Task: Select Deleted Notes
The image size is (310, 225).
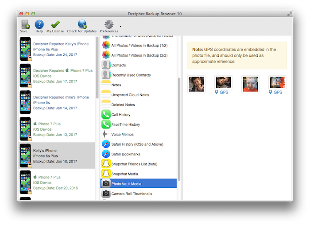Action: click(123, 105)
